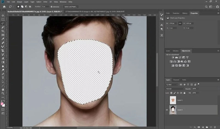Show Layer 1 via its visibility box
Screen dimensions: 220x129
(167, 100)
